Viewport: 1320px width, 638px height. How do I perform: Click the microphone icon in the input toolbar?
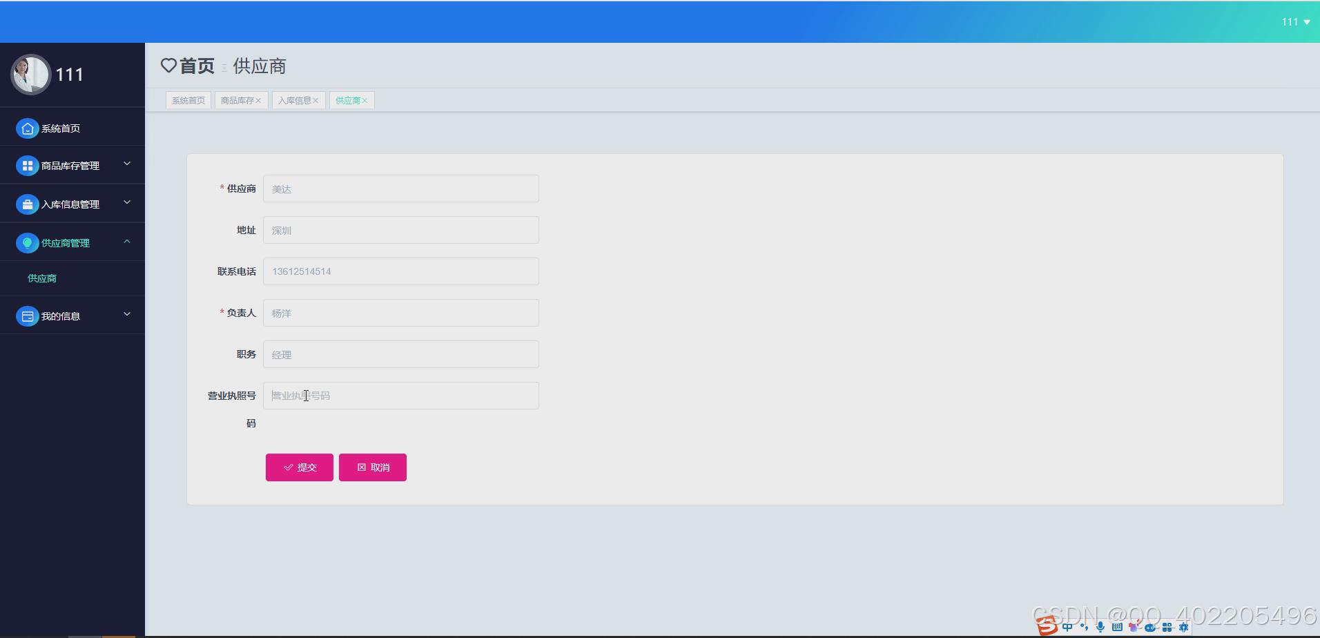pyautogui.click(x=1100, y=628)
